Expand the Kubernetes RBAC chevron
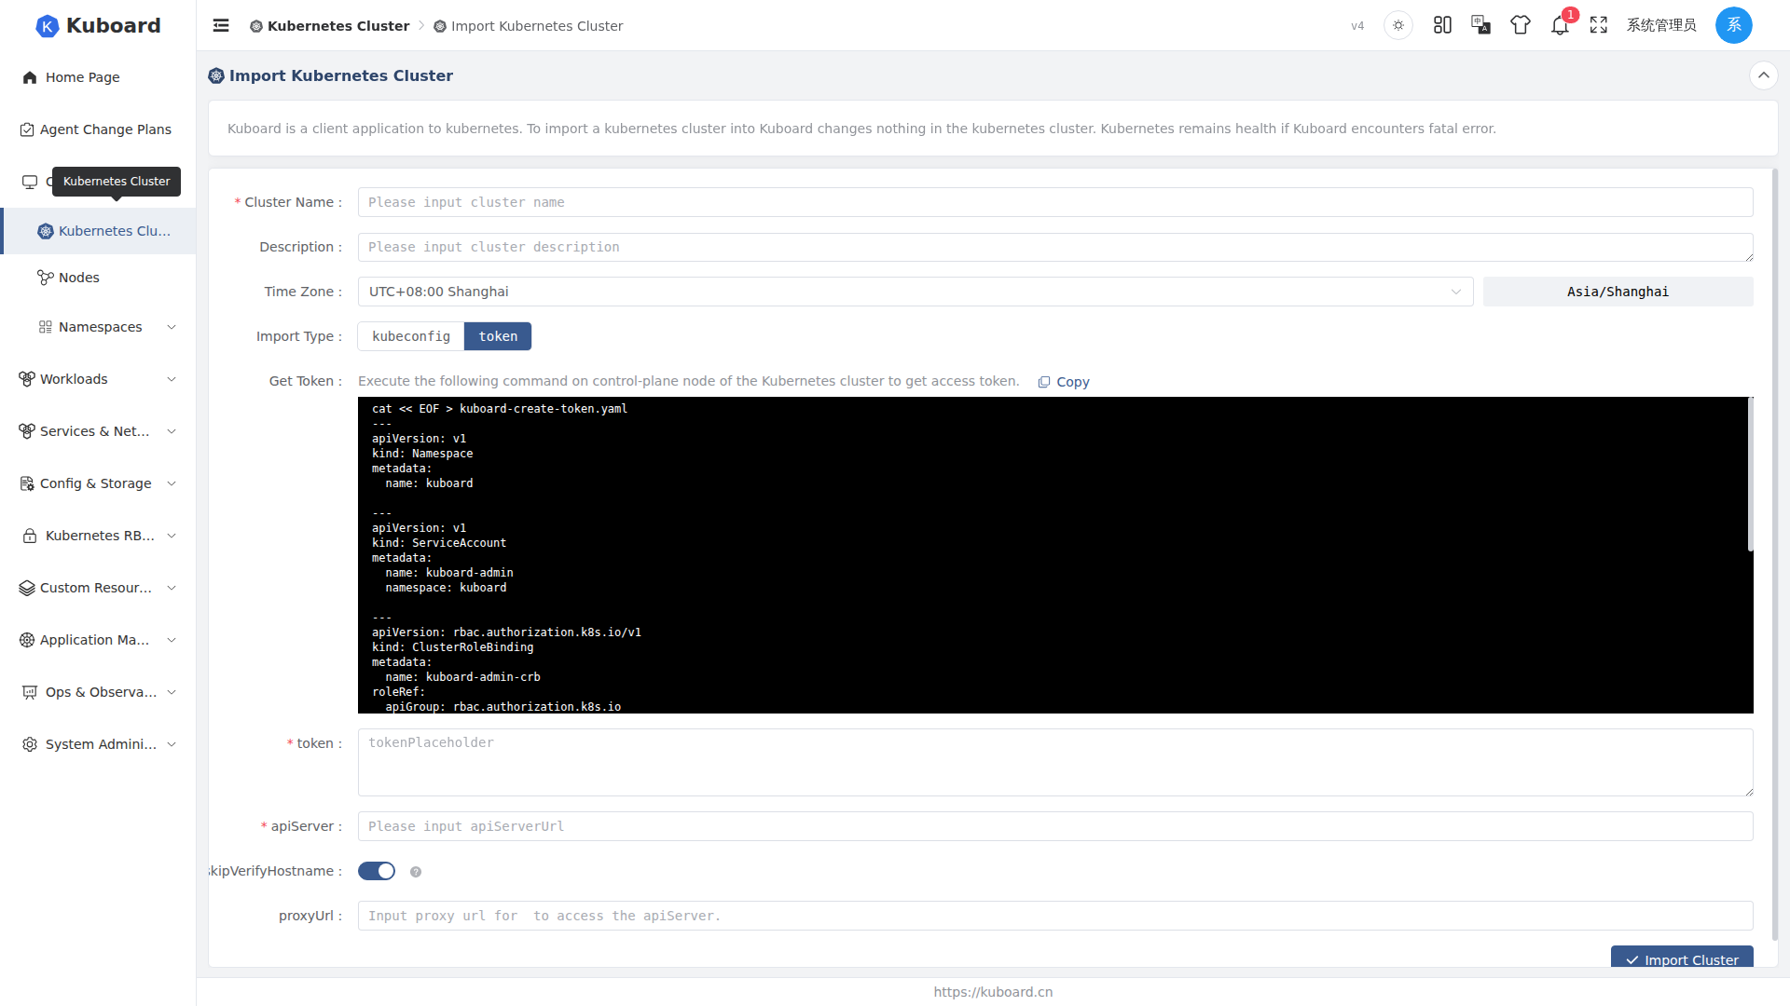 (x=172, y=536)
